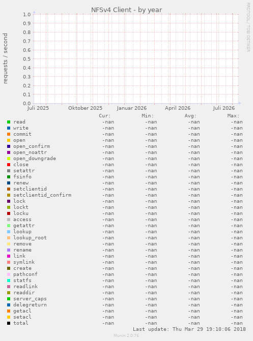Click the delegreturn legend label

[30, 305]
